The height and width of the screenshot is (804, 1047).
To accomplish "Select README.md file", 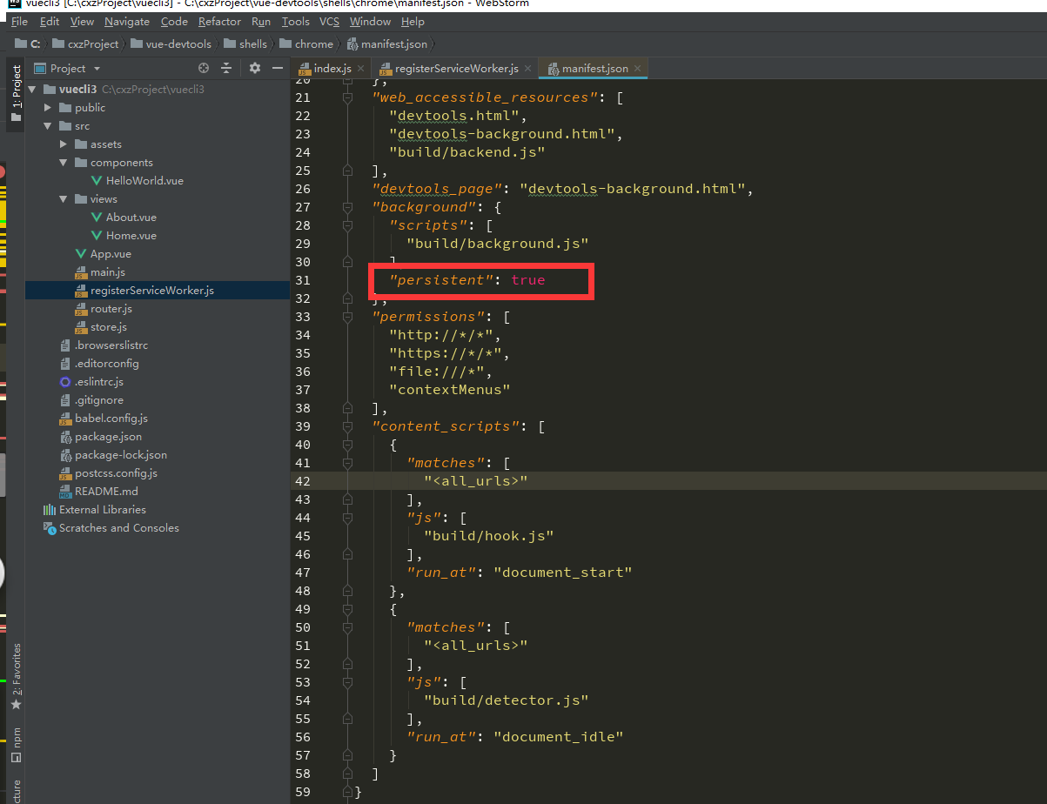I will 106,492.
